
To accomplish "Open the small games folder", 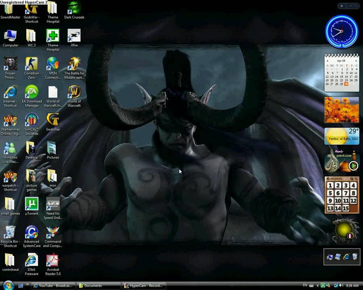I will (10, 206).
